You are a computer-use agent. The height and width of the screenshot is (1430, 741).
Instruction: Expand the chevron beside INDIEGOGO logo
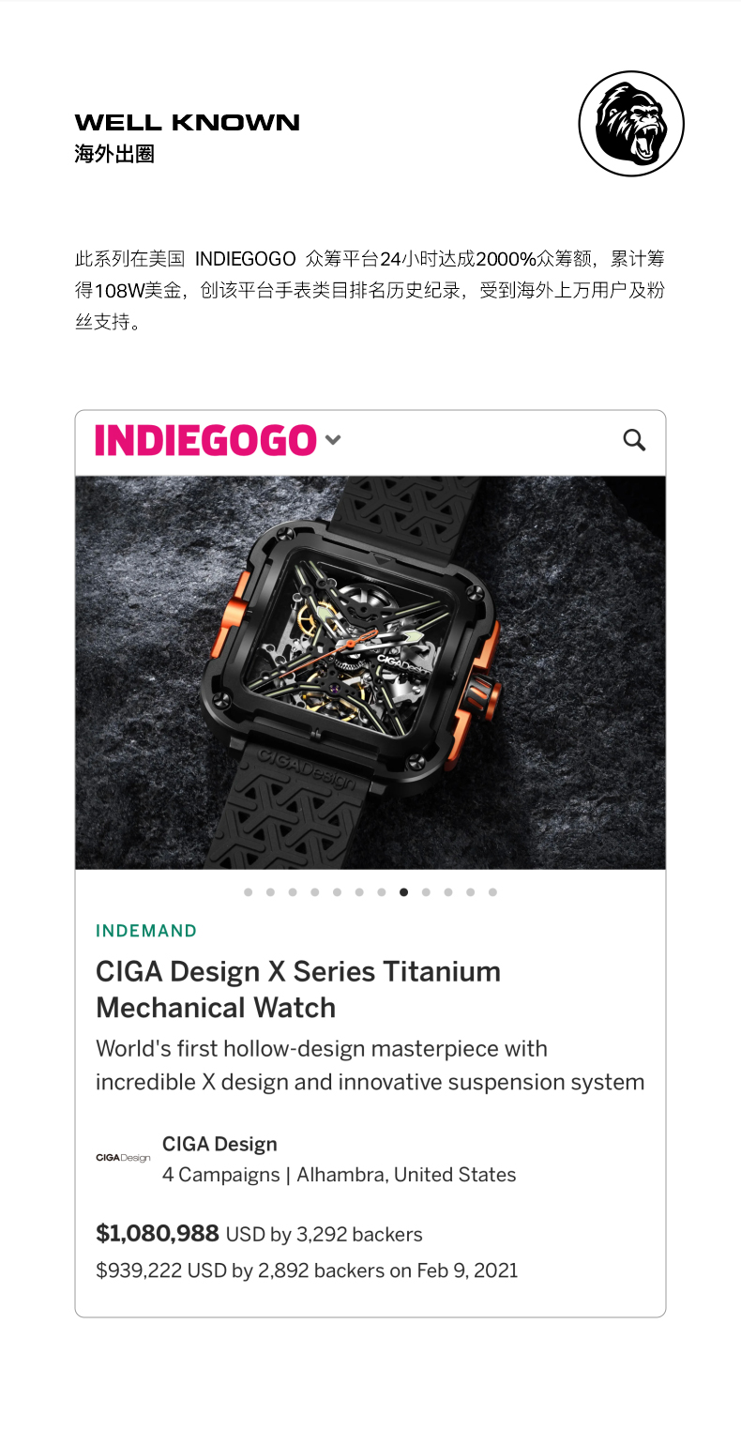click(x=333, y=440)
